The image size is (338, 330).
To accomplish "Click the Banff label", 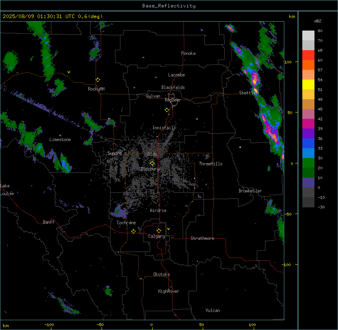I will [49, 222].
